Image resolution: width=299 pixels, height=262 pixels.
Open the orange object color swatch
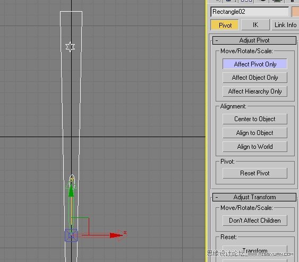click(295, 12)
